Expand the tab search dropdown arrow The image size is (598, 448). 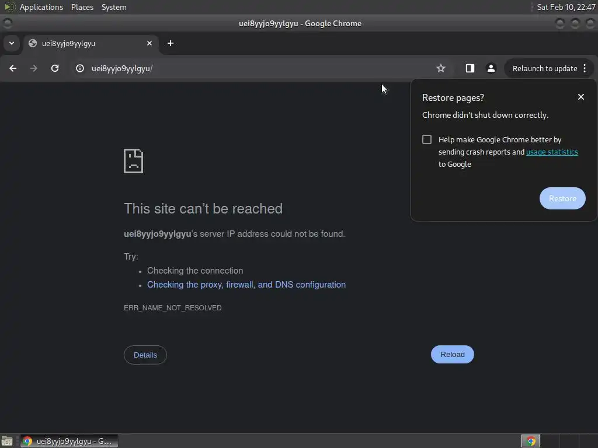point(12,43)
